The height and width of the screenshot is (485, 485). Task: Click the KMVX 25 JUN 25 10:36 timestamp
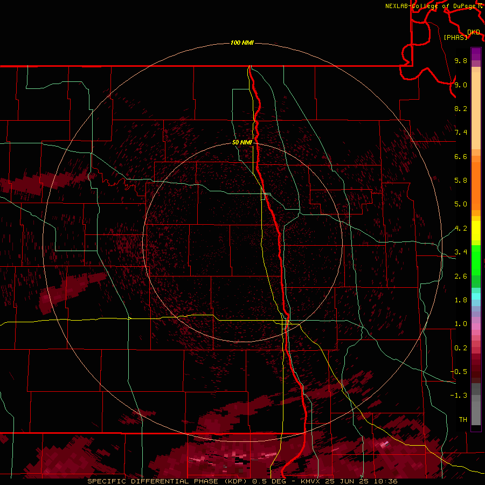349,481
